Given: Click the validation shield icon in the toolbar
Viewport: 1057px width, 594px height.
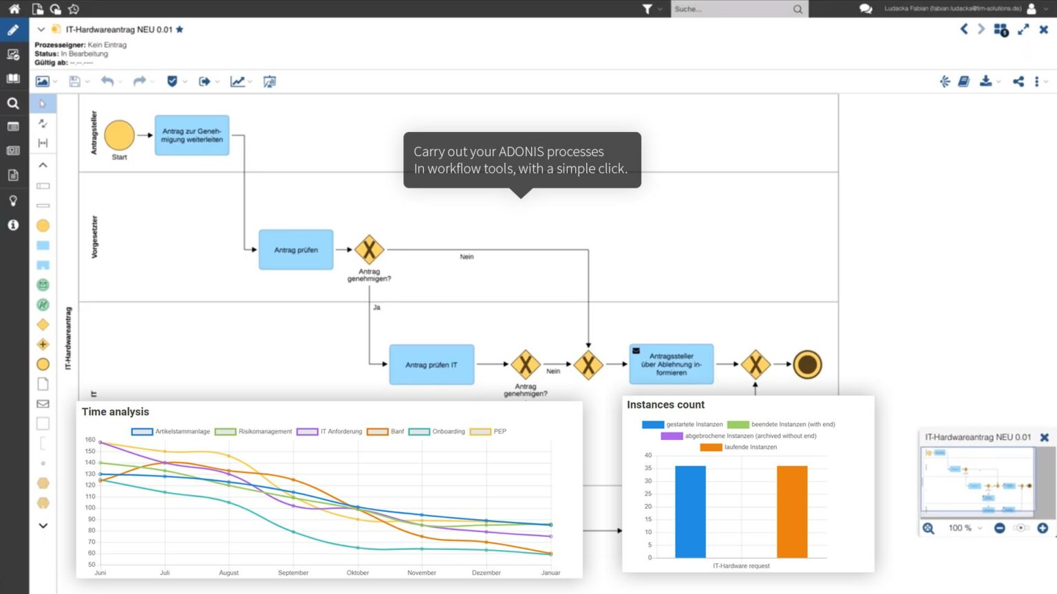Looking at the screenshot, I should (x=172, y=81).
